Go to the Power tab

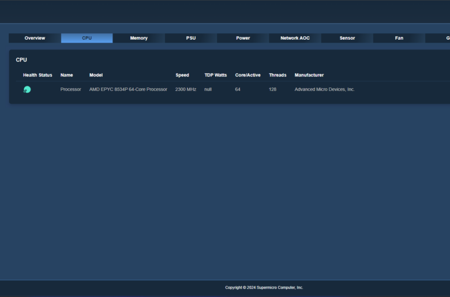243,38
